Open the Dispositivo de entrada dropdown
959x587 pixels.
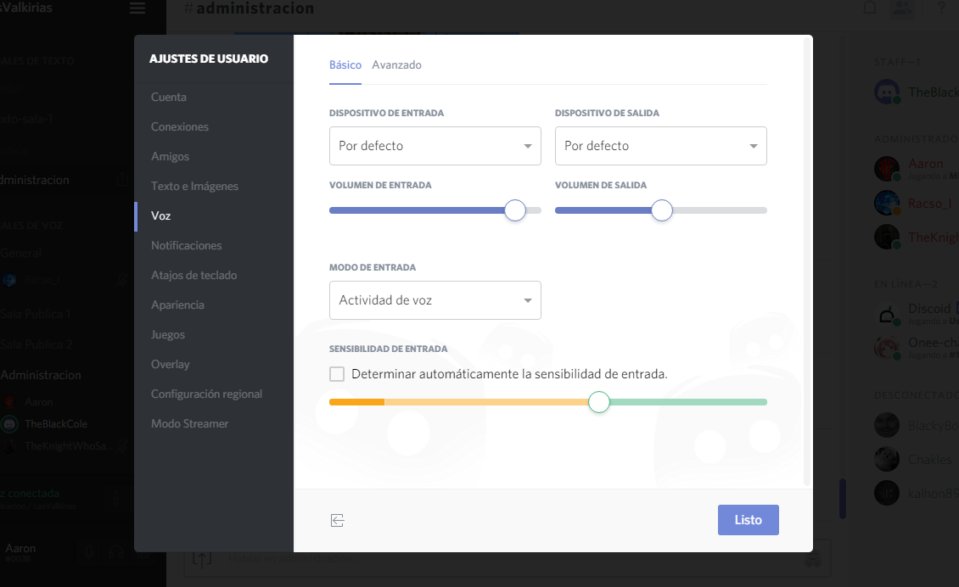[435, 146]
